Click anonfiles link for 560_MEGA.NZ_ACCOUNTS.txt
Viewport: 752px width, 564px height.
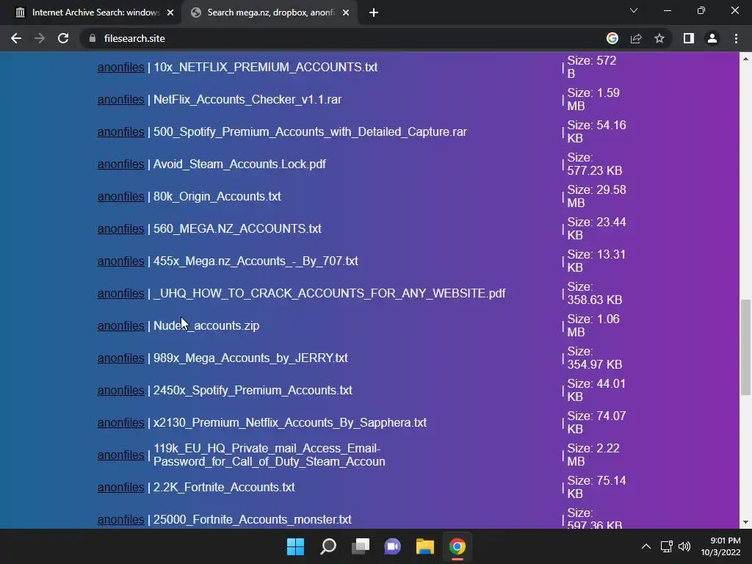121,229
